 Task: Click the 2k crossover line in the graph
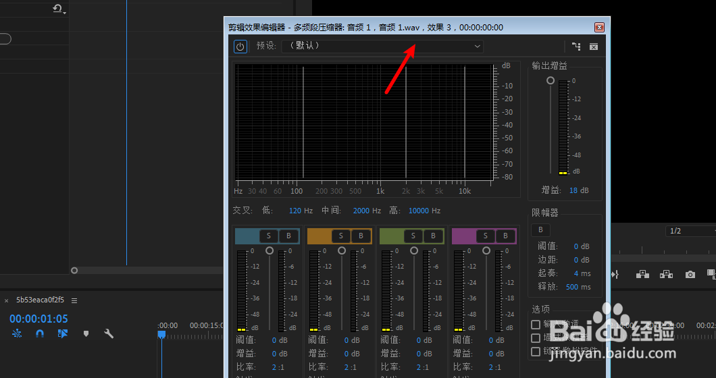click(x=406, y=122)
